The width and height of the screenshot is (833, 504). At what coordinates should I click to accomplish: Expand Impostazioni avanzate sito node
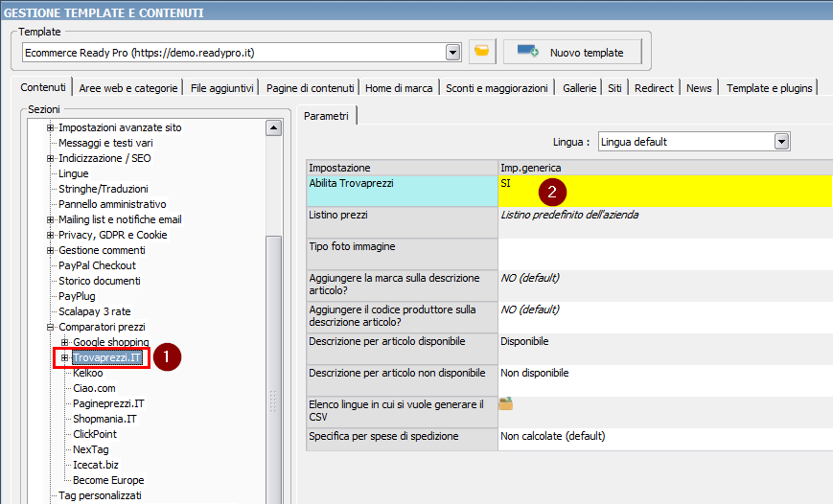point(50,127)
